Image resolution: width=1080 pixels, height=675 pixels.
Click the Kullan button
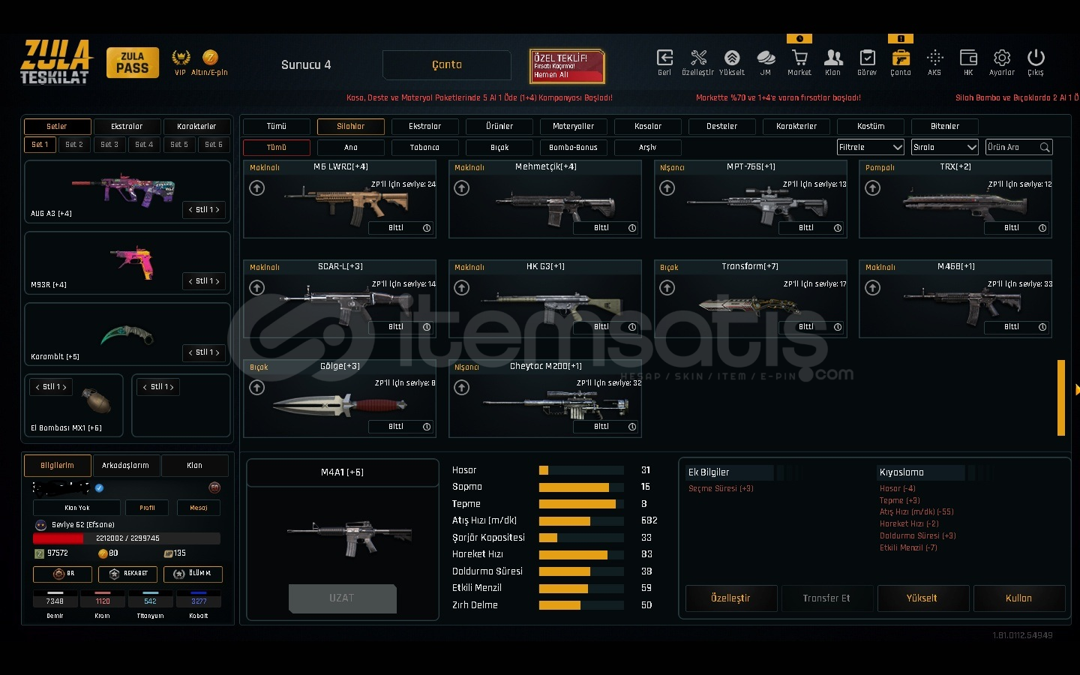coord(1019,598)
